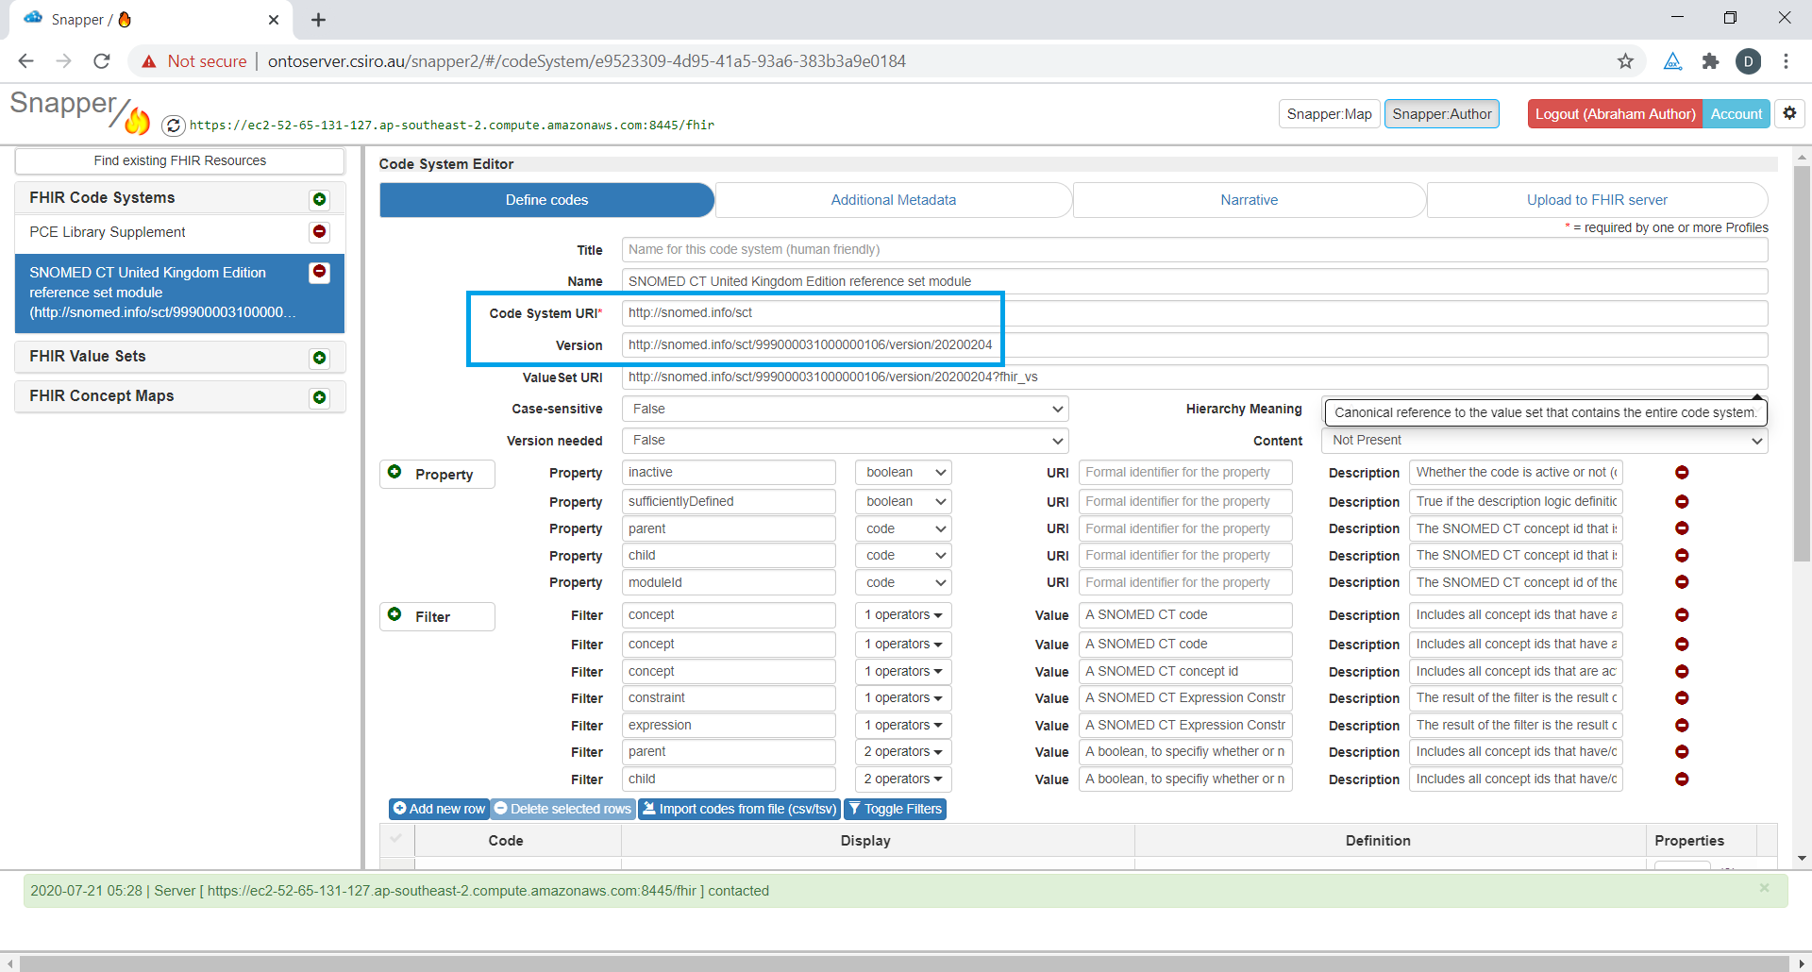Image resolution: width=1812 pixels, height=972 pixels.
Task: Open Case-sensitive dropdown
Action: (845, 409)
